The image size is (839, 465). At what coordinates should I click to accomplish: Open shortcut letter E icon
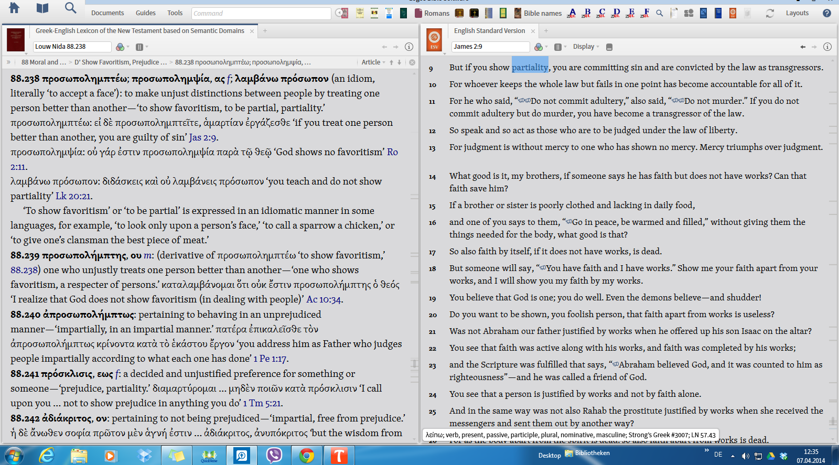click(631, 13)
